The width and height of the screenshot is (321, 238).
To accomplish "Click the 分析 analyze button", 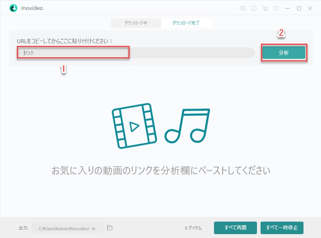I will click(284, 52).
